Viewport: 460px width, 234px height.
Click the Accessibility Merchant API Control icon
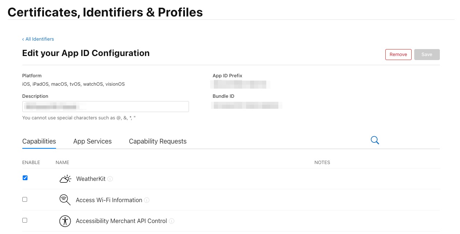point(65,221)
